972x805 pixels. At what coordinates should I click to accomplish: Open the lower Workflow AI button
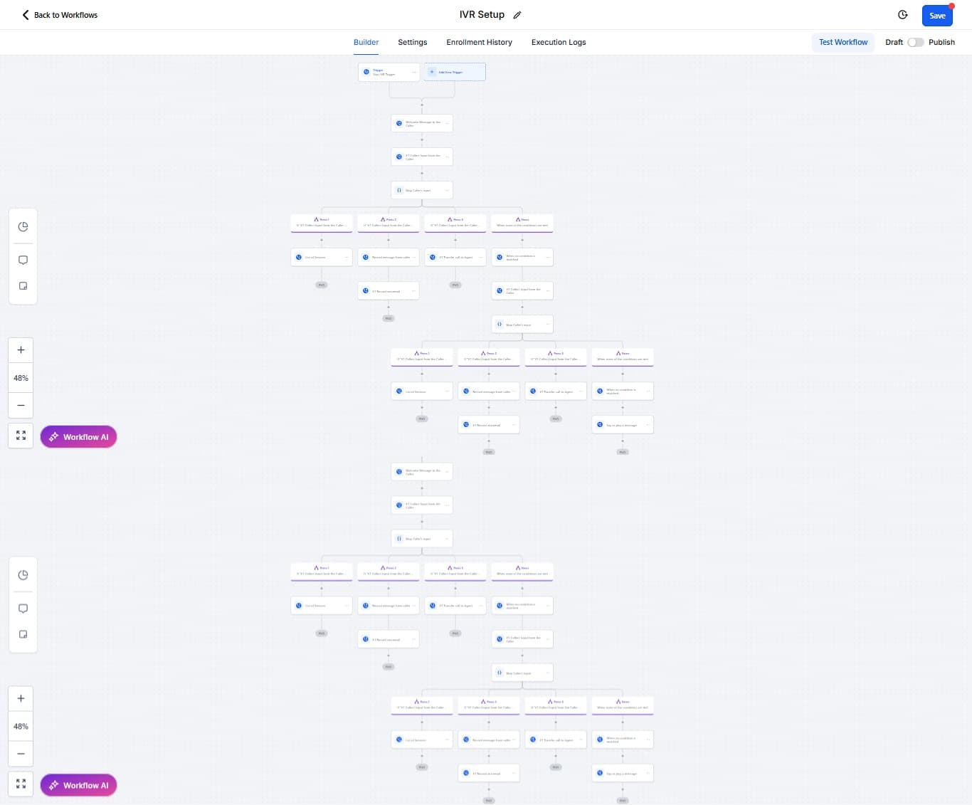click(x=78, y=785)
